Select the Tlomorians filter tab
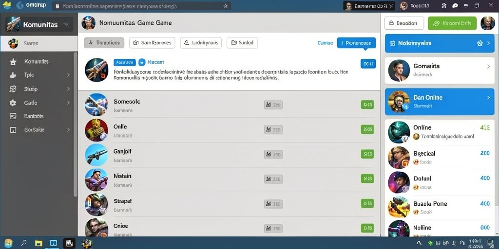Screen dimensions: 499x249 coord(104,43)
